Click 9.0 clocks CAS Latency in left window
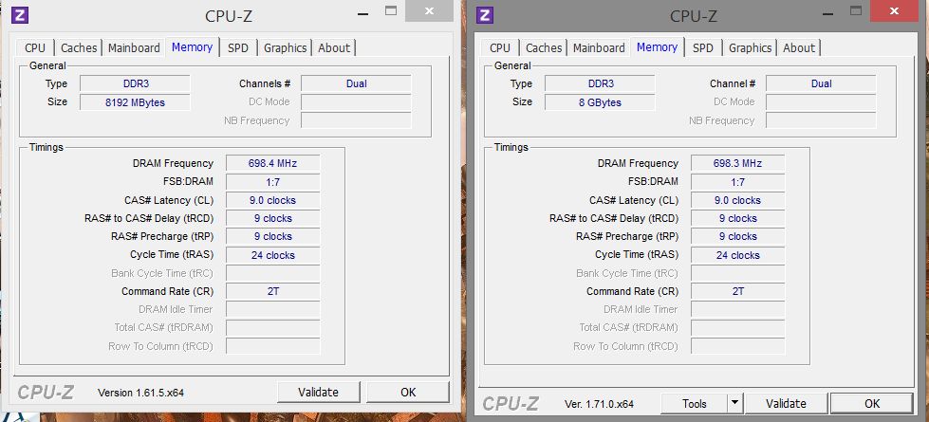This screenshot has width=929, height=422. [x=272, y=200]
